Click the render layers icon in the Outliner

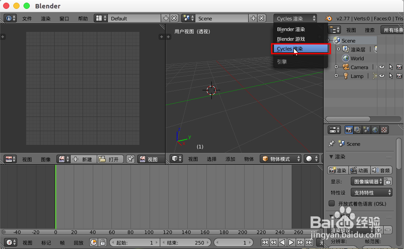coord(345,49)
